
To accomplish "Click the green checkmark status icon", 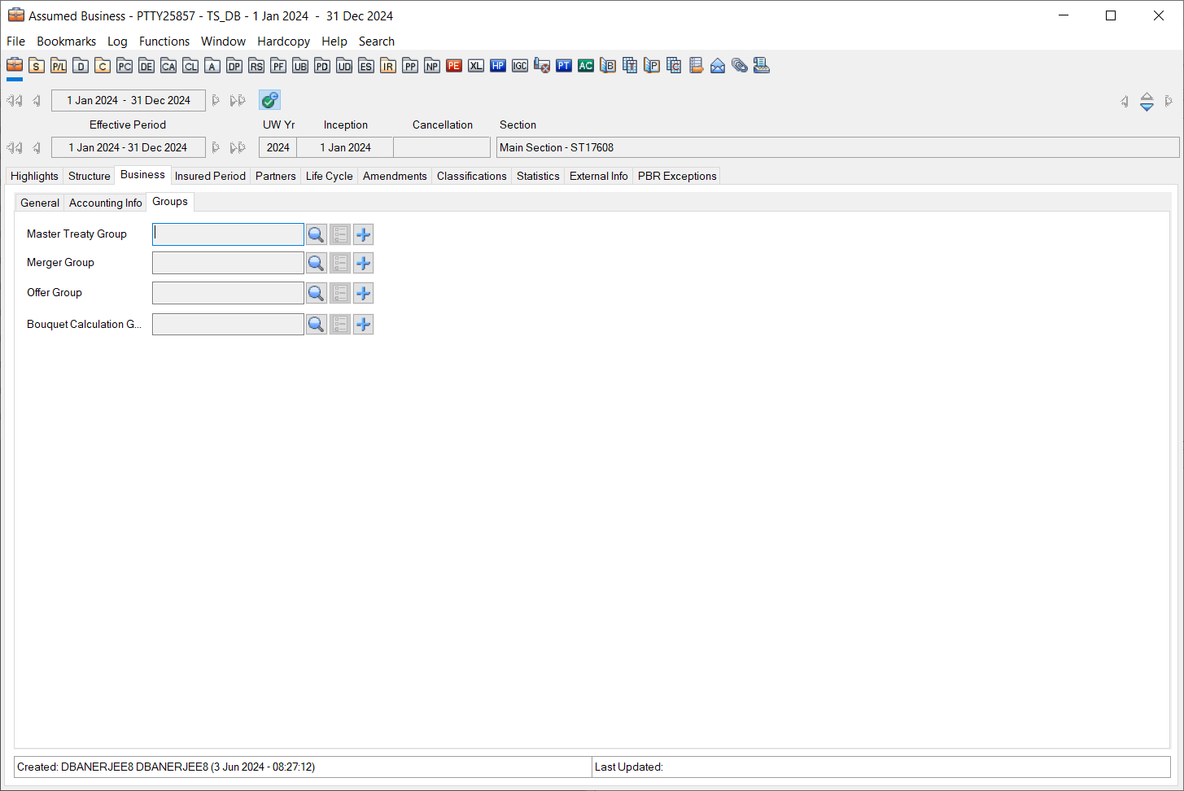I will click(x=269, y=100).
